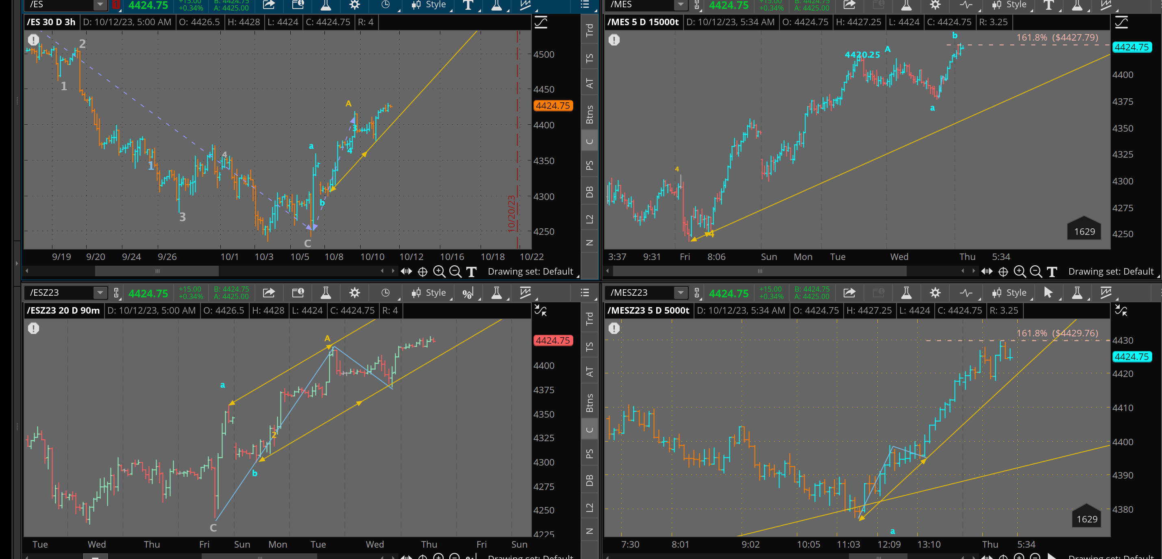
Task: Enable crosshair pan tool in /ES chart
Action: [x=423, y=271]
